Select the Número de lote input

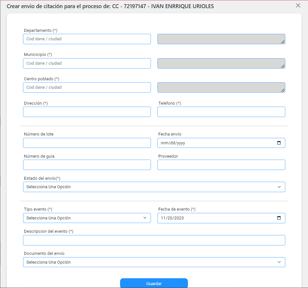point(87,143)
